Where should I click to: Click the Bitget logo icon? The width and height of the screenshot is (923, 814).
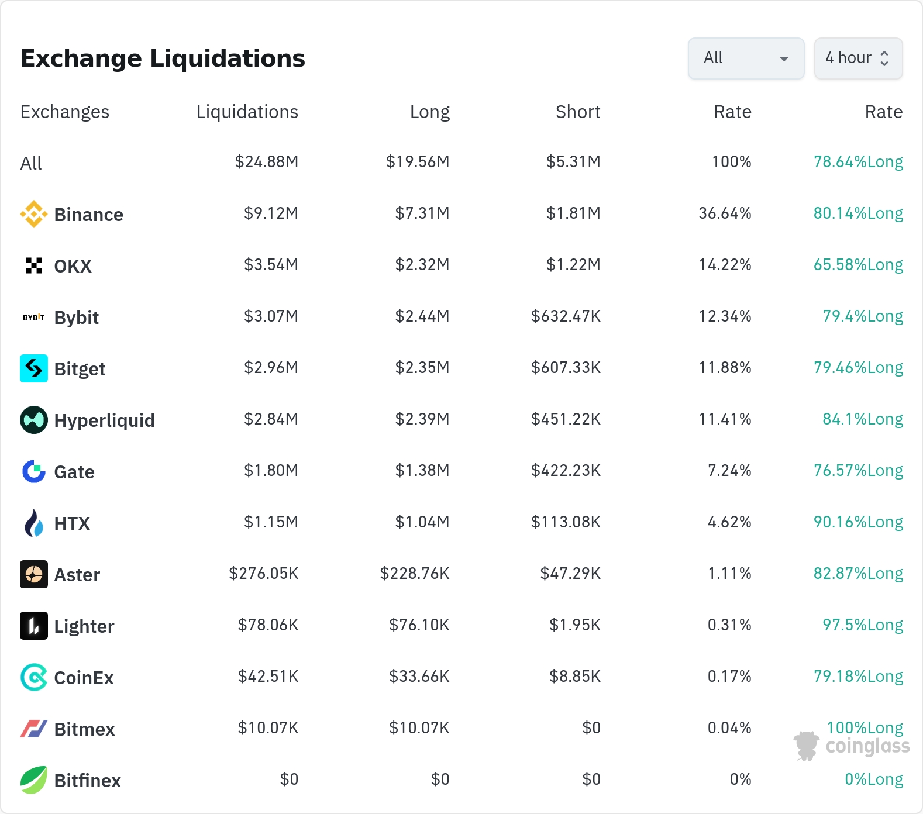tap(34, 368)
